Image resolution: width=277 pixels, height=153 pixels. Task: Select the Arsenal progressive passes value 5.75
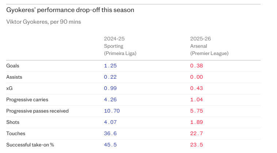coord(196,111)
